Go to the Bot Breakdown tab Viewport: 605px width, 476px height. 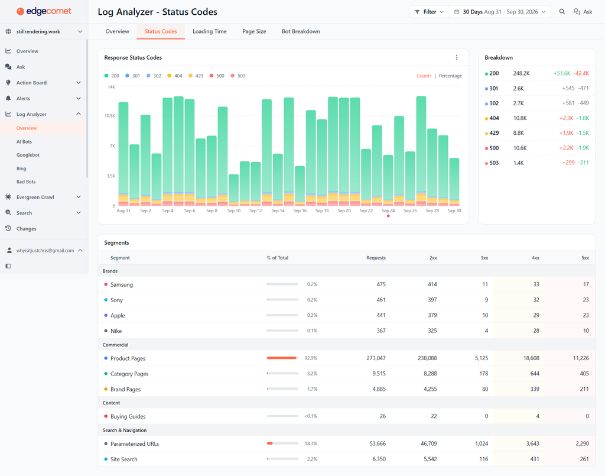(301, 31)
